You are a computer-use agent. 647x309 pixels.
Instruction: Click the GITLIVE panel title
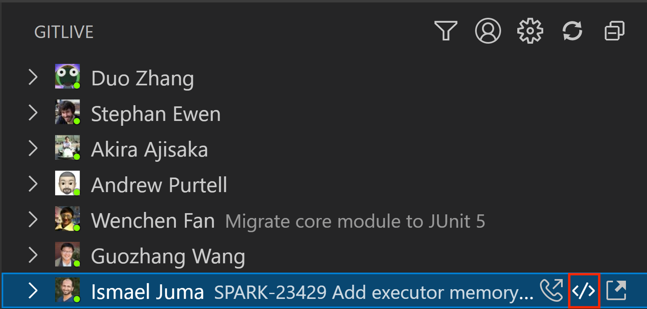pyautogui.click(x=64, y=32)
